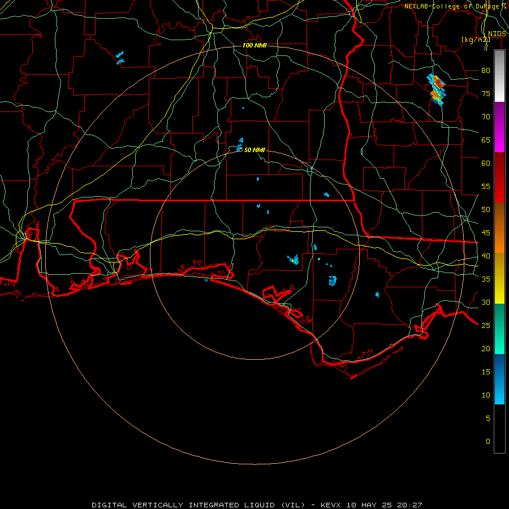Click the radar echo with yellow core inside 50 NMI ring
Viewport: 509px width, 509px height.
pos(293,260)
